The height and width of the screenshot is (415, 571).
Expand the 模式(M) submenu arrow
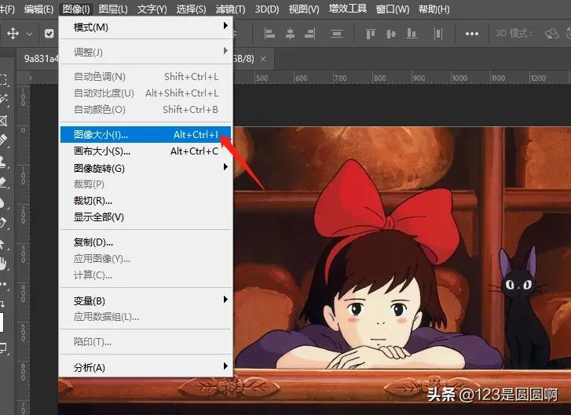pyautogui.click(x=225, y=25)
